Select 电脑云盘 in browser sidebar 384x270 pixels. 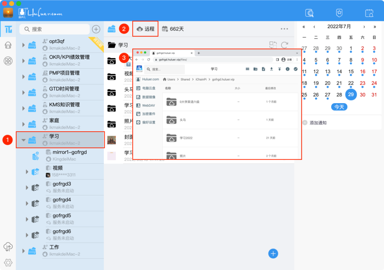[146, 88]
